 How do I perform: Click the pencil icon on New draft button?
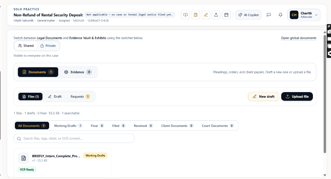(255, 97)
